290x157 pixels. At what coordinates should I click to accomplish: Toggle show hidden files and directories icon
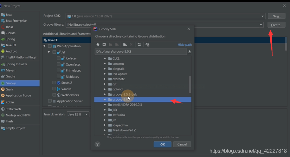tap(147, 44)
